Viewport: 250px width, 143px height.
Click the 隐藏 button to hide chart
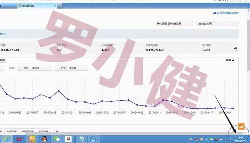tap(230, 60)
